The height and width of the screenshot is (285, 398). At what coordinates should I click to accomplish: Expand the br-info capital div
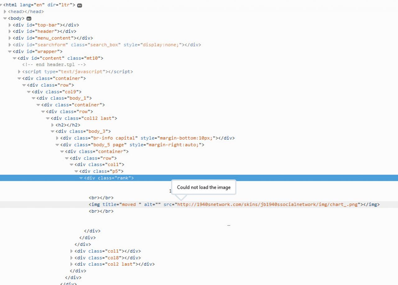(58, 138)
